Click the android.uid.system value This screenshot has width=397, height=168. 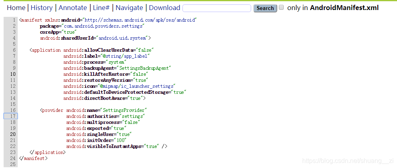pyautogui.click(x=122, y=38)
